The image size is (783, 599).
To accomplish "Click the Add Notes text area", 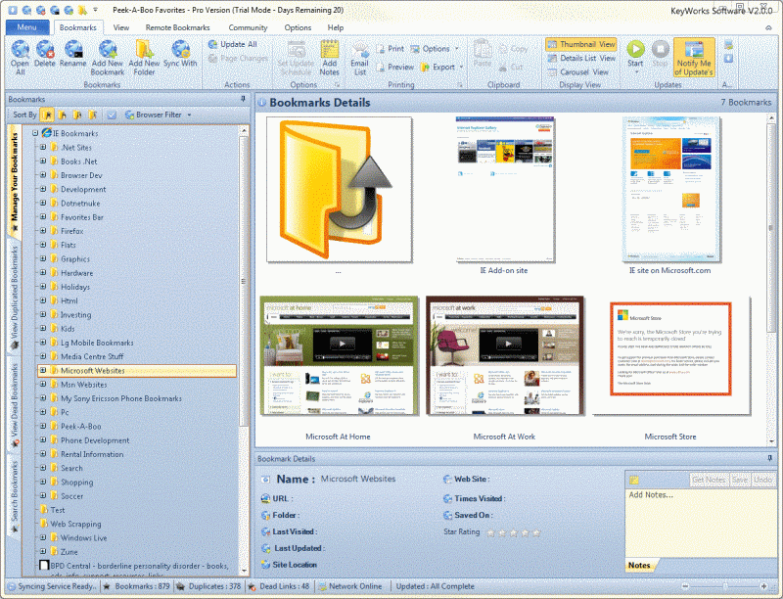I will pos(701,523).
